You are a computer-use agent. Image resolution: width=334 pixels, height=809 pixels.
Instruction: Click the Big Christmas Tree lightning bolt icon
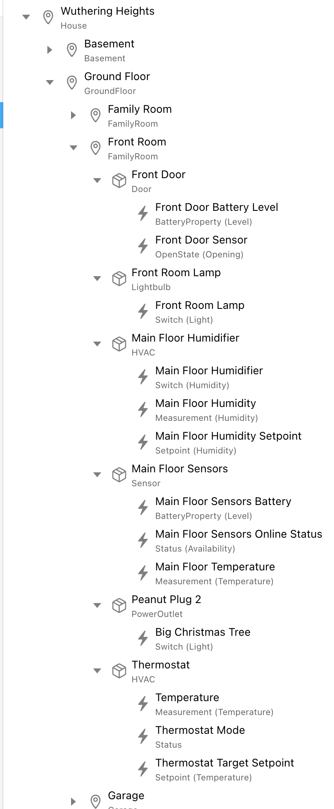click(x=143, y=638)
